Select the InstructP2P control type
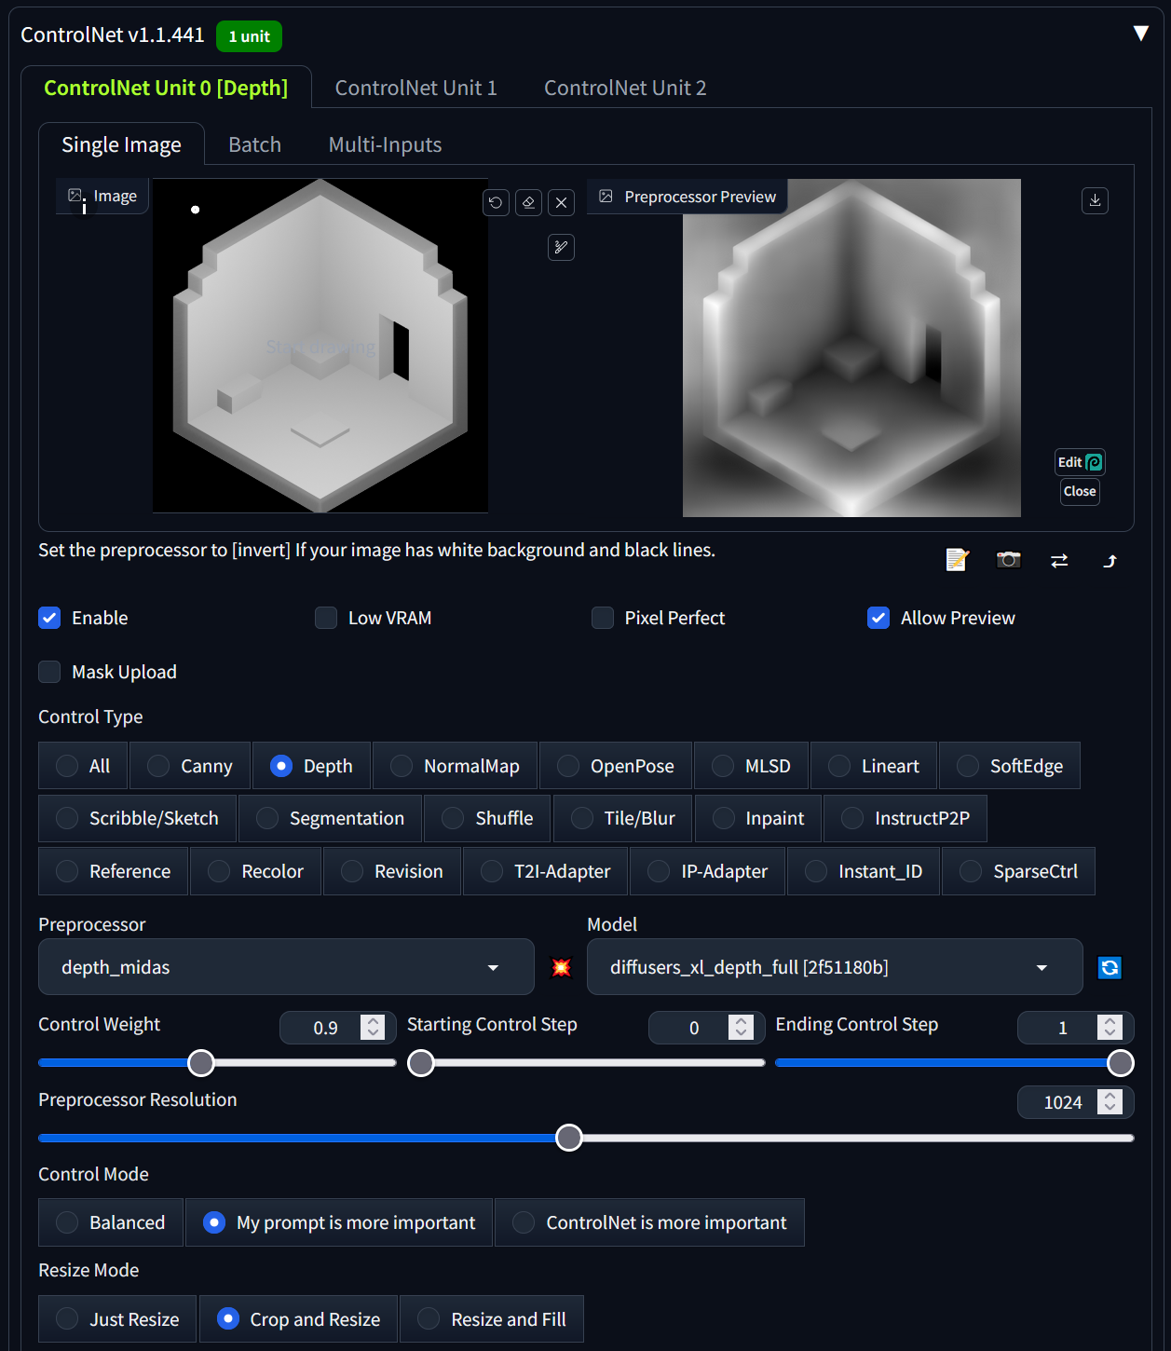Screen dimensions: 1171x1351 (x=905, y=818)
